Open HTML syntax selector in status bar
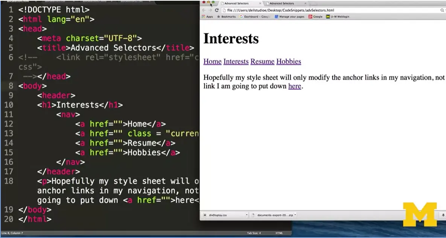The image size is (446, 238). click(x=279, y=233)
